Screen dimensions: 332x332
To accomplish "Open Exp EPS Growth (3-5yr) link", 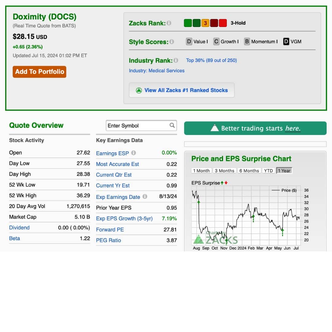I will [124, 219].
